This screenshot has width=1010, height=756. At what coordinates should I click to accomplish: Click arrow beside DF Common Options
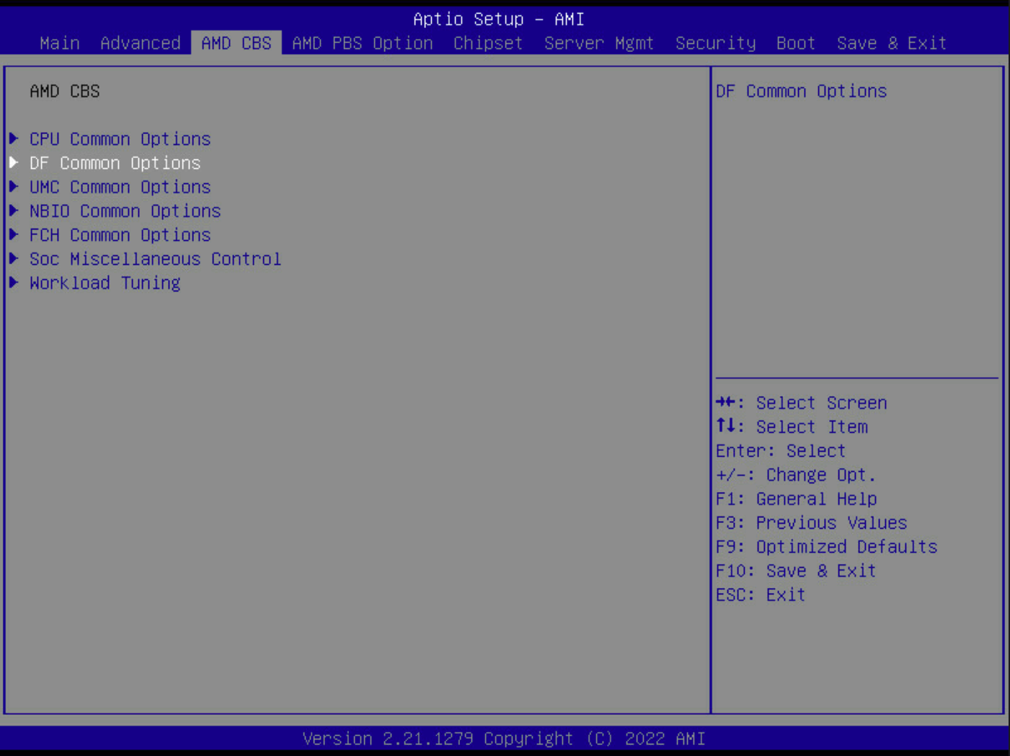[14, 162]
